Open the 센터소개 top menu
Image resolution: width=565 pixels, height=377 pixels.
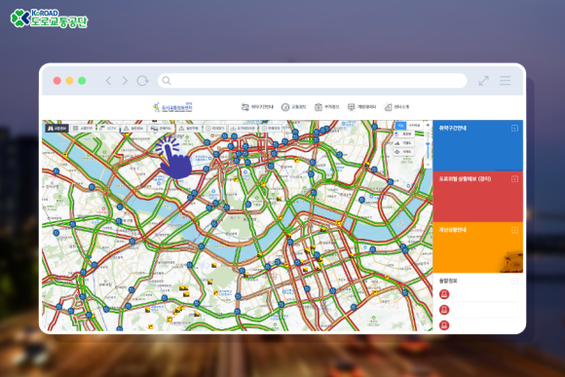396,107
